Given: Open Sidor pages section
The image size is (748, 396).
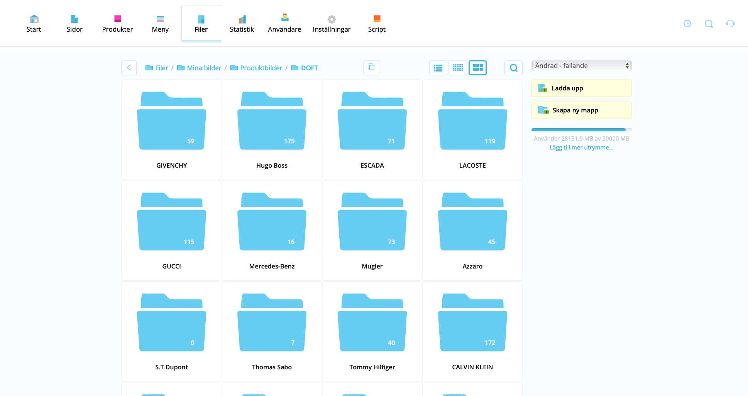Looking at the screenshot, I should click(74, 24).
